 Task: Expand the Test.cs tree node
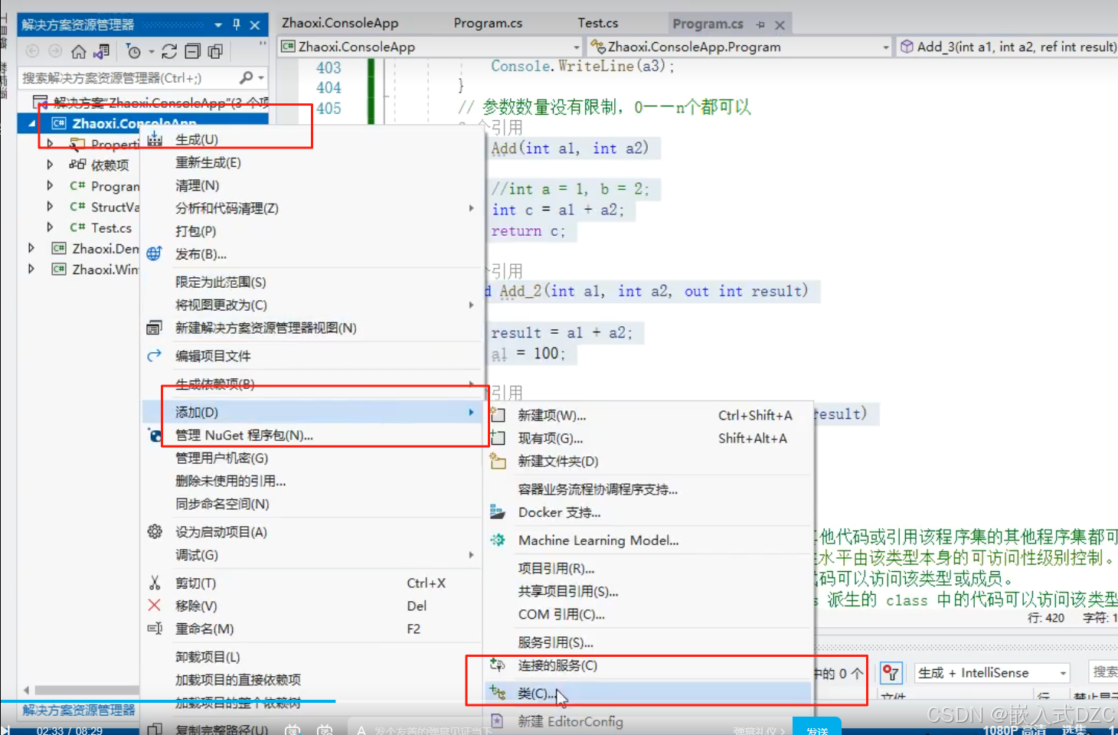pos(50,227)
